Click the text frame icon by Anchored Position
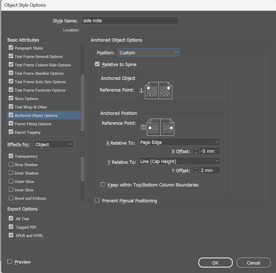Viewport: 276px width, 273px height. click(143, 127)
